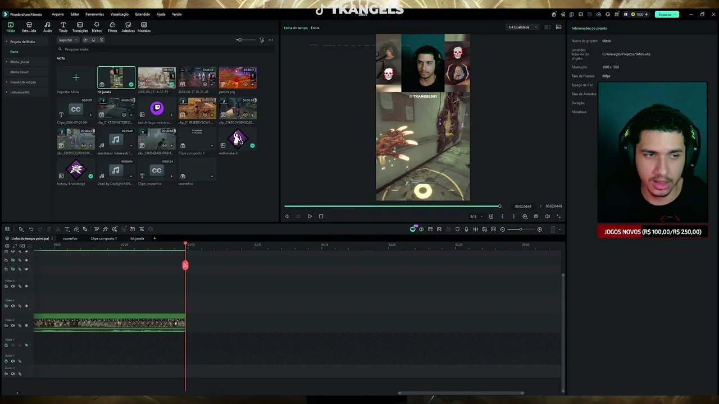Screen dimensions: 719x404
Task: Open the Importar dropdown
Action: (x=68, y=40)
